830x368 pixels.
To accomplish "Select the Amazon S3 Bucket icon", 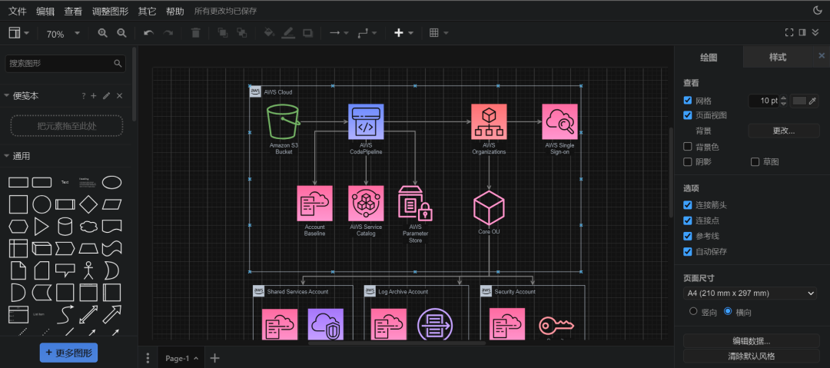I will [x=283, y=122].
